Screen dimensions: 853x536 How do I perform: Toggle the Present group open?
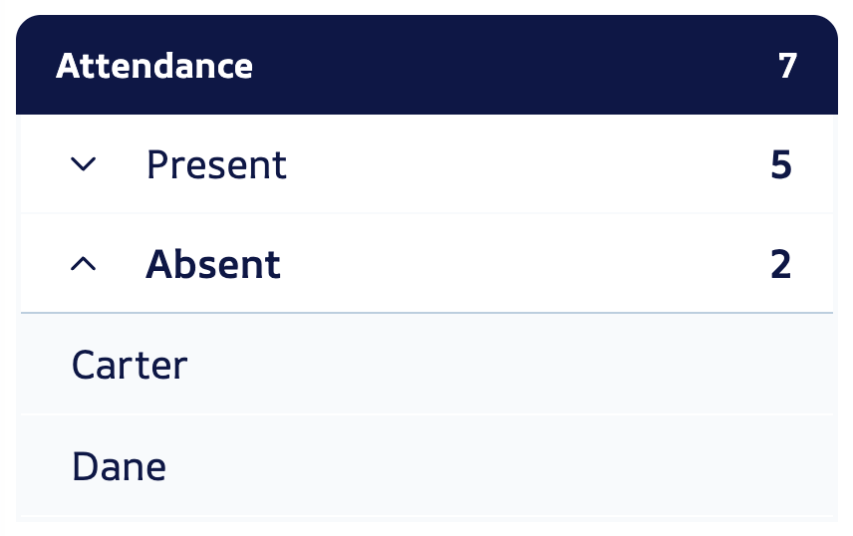pyautogui.click(x=85, y=164)
